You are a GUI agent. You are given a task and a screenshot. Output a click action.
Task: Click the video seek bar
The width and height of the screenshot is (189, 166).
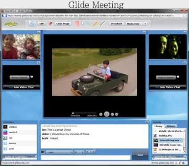click(84, 113)
